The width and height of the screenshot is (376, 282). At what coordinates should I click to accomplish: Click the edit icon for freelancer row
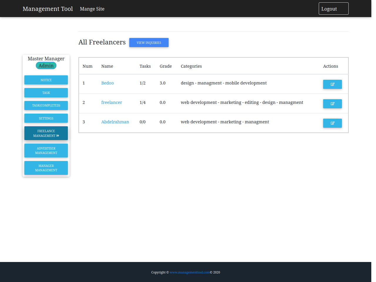coord(332,104)
